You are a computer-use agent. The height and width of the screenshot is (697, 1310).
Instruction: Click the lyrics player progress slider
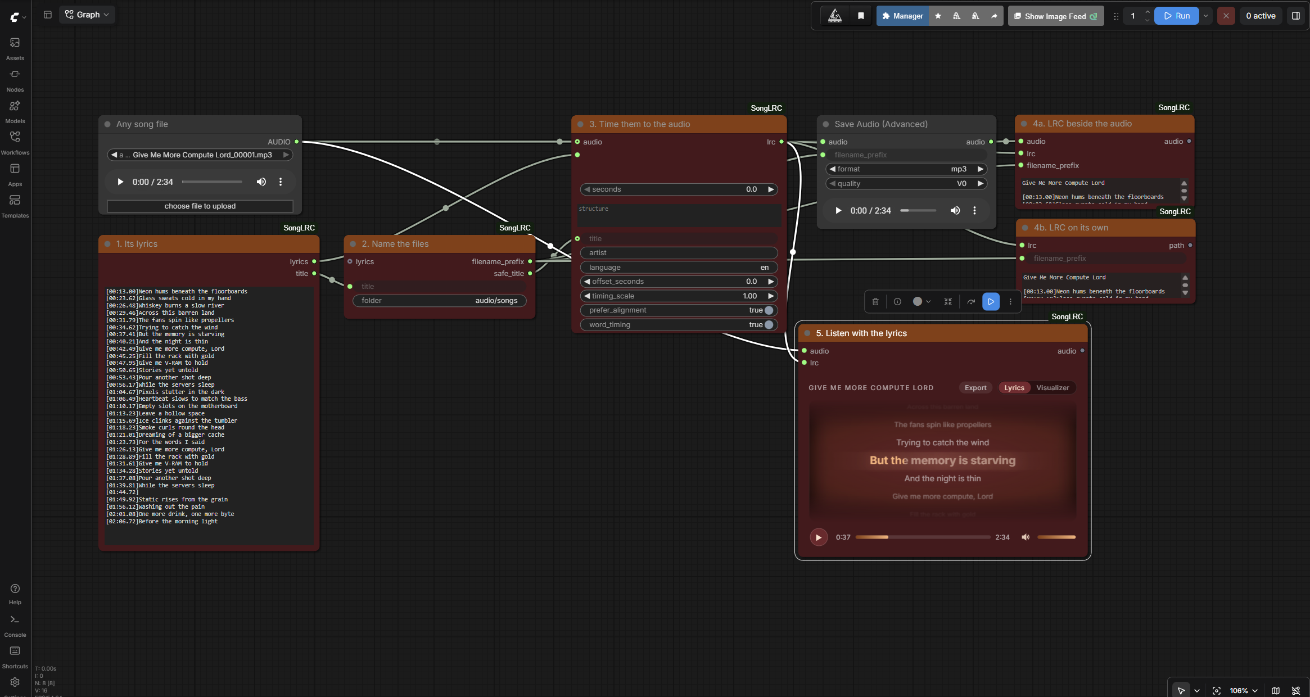tap(923, 537)
